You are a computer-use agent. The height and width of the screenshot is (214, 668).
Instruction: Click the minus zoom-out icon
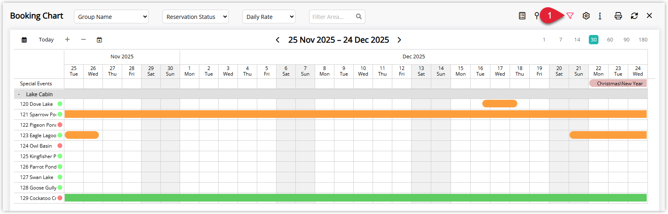tap(83, 39)
